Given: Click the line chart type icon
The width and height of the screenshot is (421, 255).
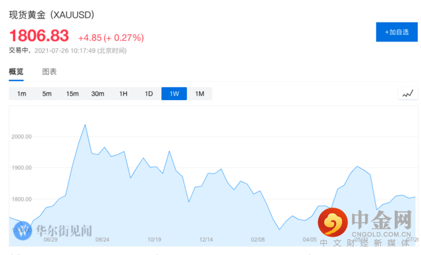Looking at the screenshot, I should [408, 94].
